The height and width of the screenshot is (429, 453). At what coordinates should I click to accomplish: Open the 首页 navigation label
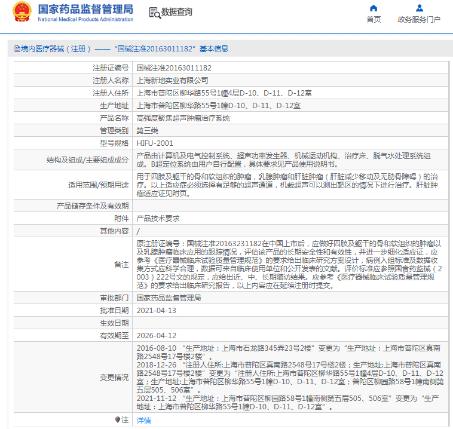point(374,19)
